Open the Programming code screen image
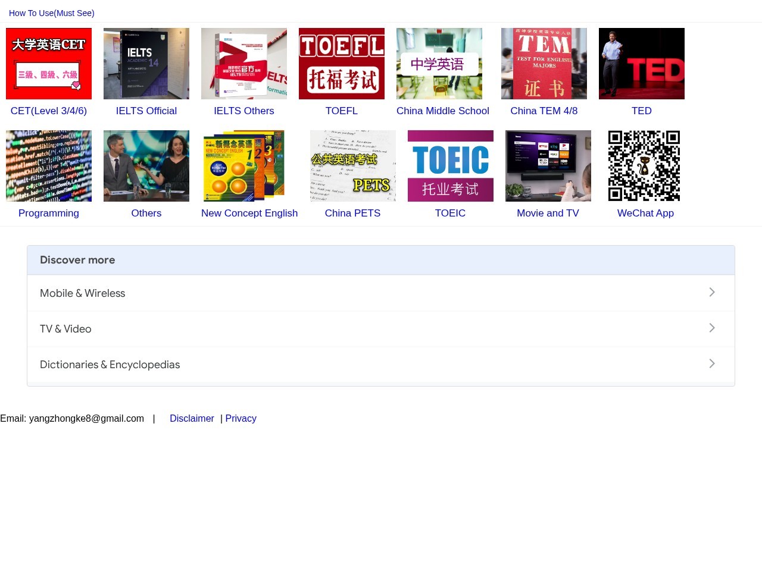This screenshot has width=762, height=571. pyautogui.click(x=49, y=166)
